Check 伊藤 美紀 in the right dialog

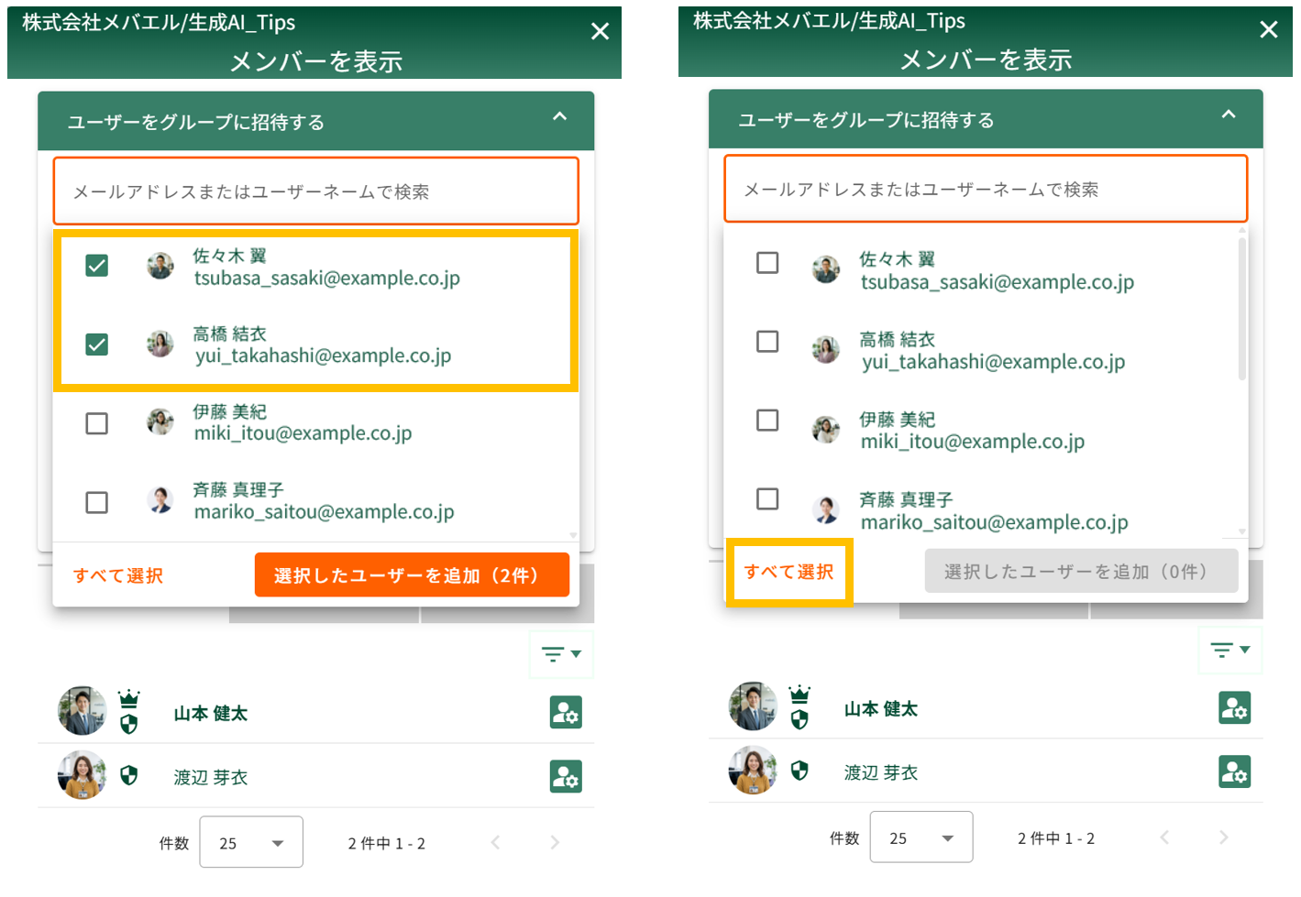(767, 421)
